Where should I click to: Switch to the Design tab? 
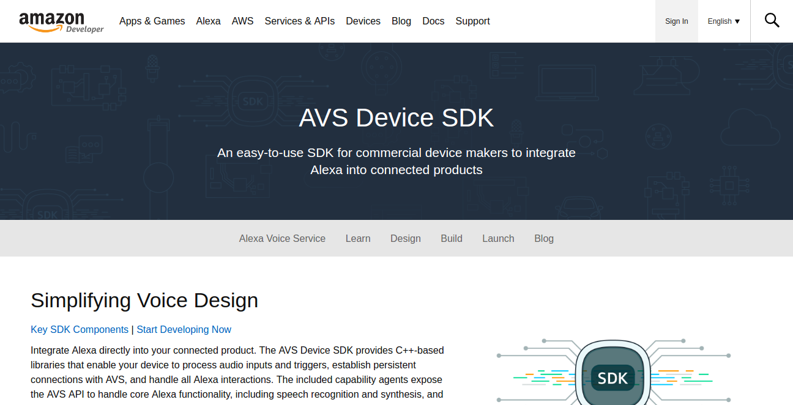pyautogui.click(x=405, y=238)
